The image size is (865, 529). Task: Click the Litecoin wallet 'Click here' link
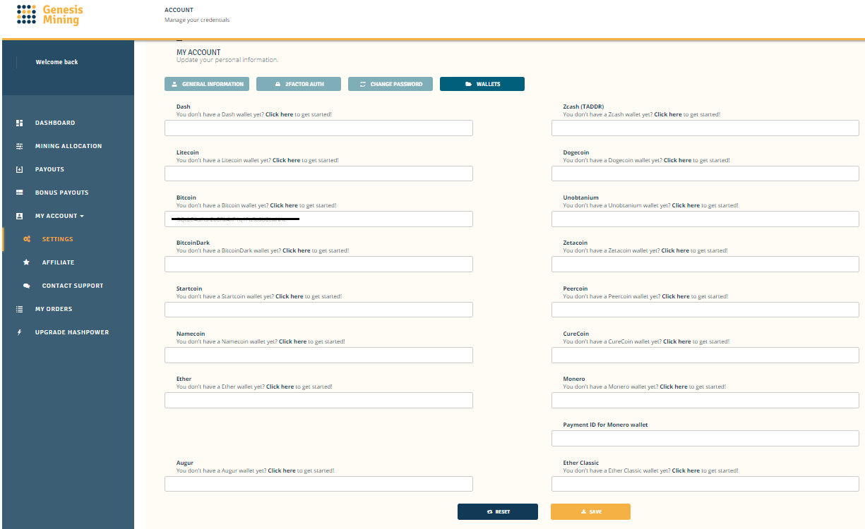[286, 160]
